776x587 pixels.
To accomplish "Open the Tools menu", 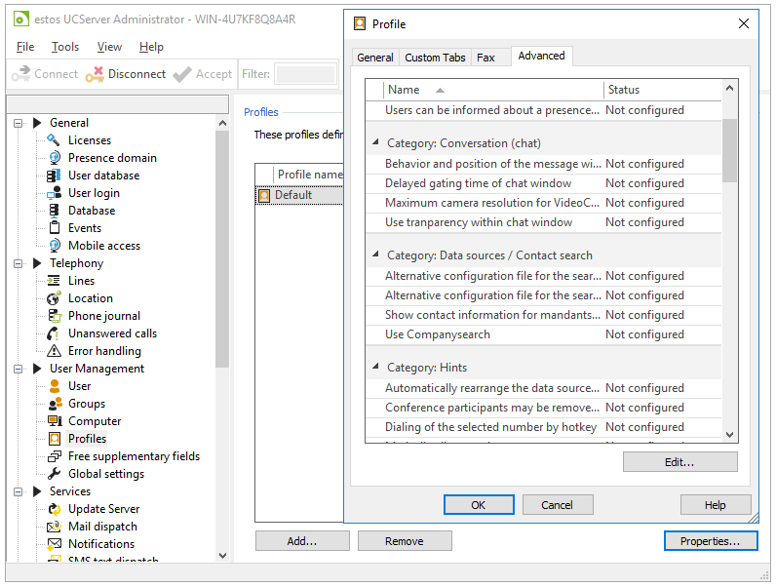I will (x=65, y=47).
